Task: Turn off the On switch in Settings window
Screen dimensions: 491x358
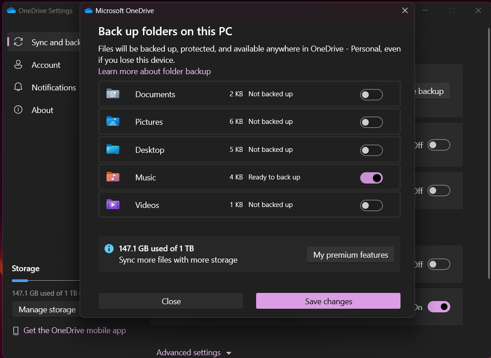Action: 439,307
